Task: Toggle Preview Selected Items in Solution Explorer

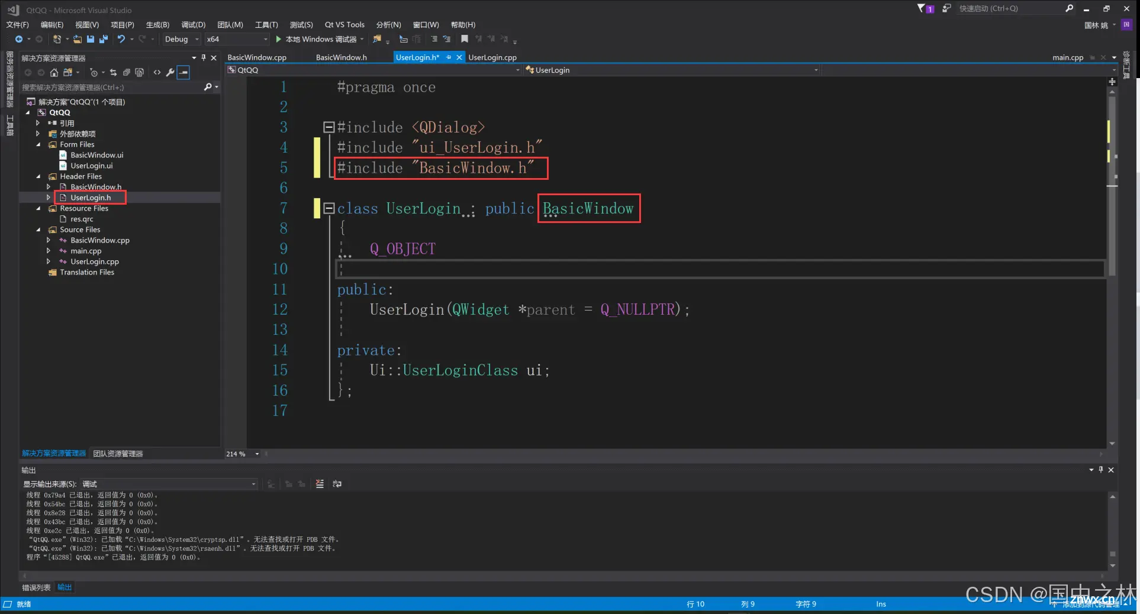Action: tap(183, 72)
